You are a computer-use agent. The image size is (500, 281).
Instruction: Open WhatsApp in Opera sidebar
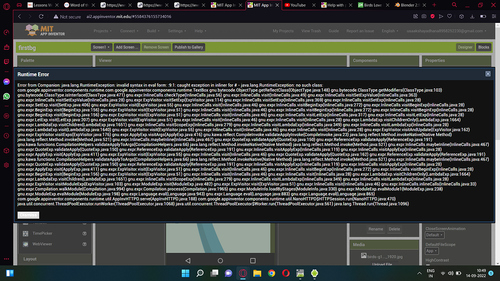(6, 97)
